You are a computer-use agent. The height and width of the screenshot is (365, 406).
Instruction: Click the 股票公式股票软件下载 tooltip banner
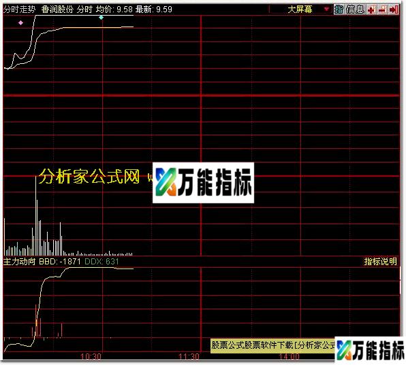tap(273, 345)
